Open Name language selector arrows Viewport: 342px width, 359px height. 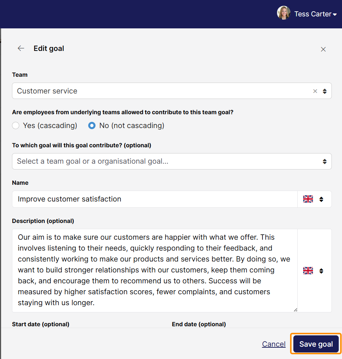coord(321,199)
